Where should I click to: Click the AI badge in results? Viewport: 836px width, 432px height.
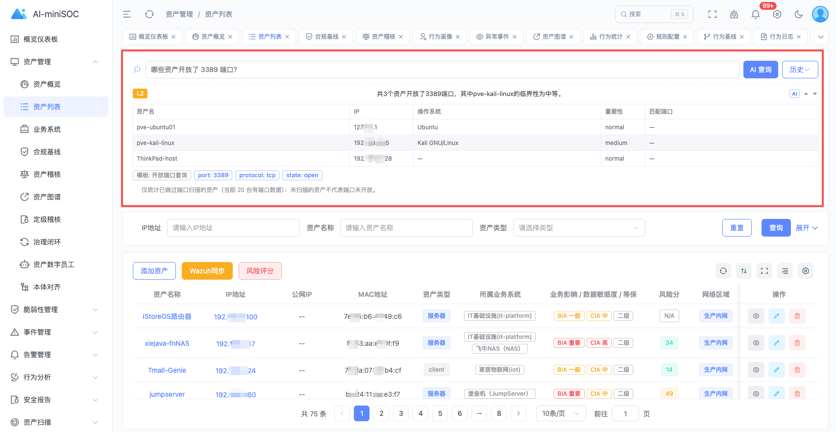point(795,94)
